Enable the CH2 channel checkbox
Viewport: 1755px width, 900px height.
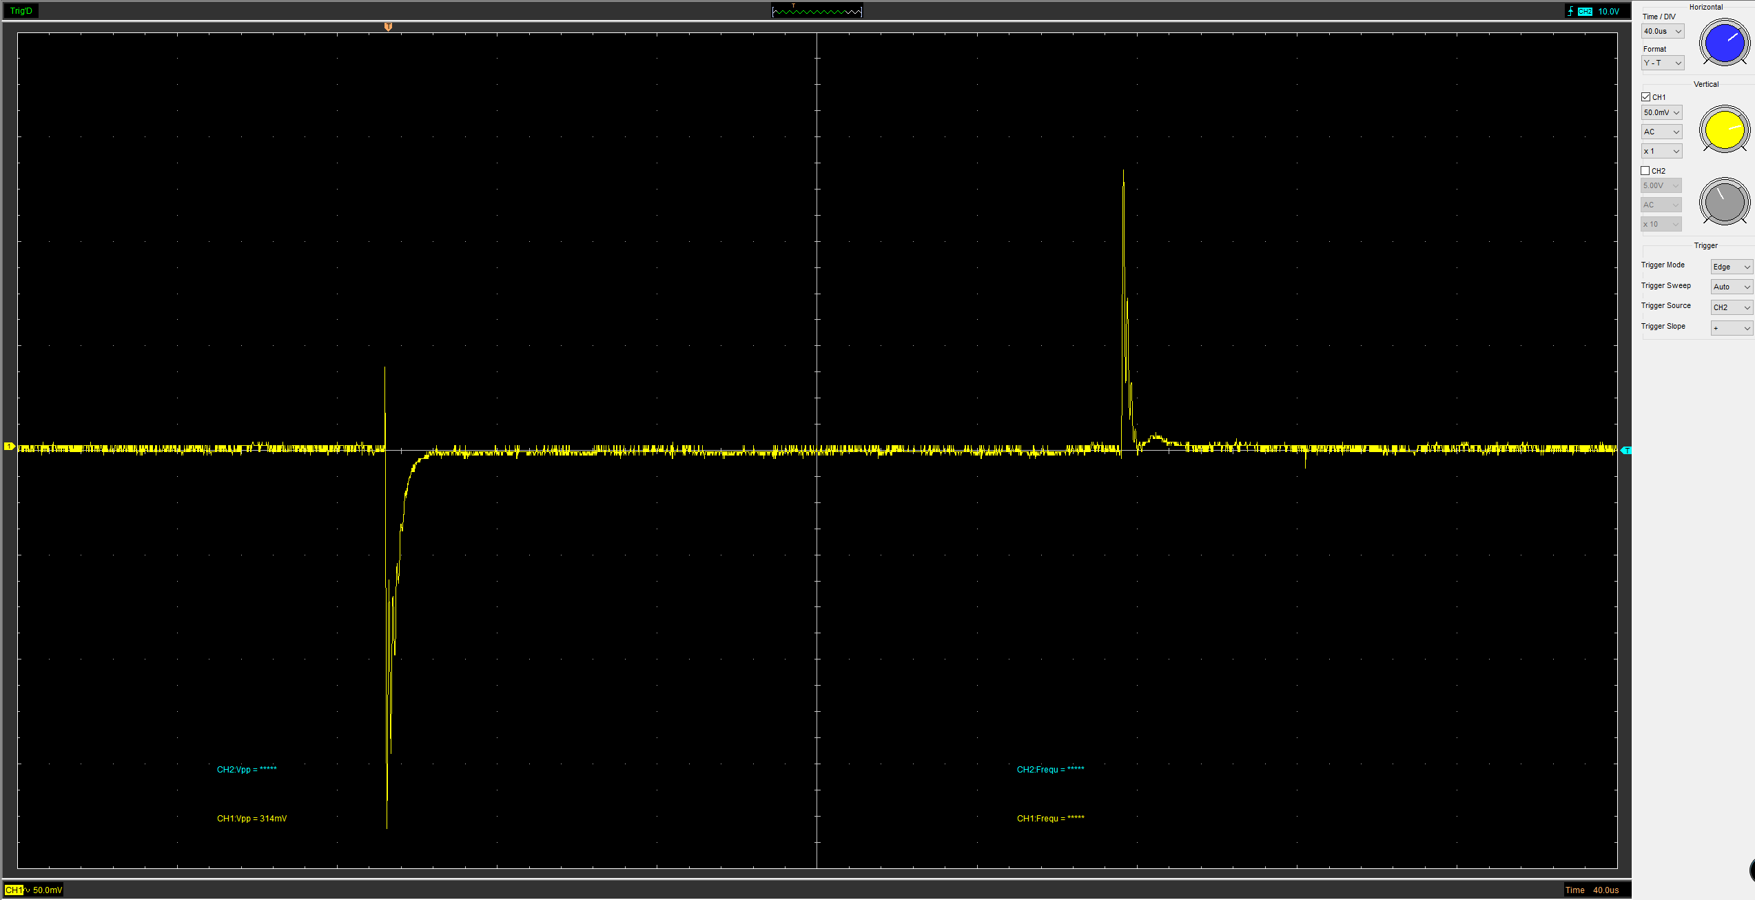1645,171
